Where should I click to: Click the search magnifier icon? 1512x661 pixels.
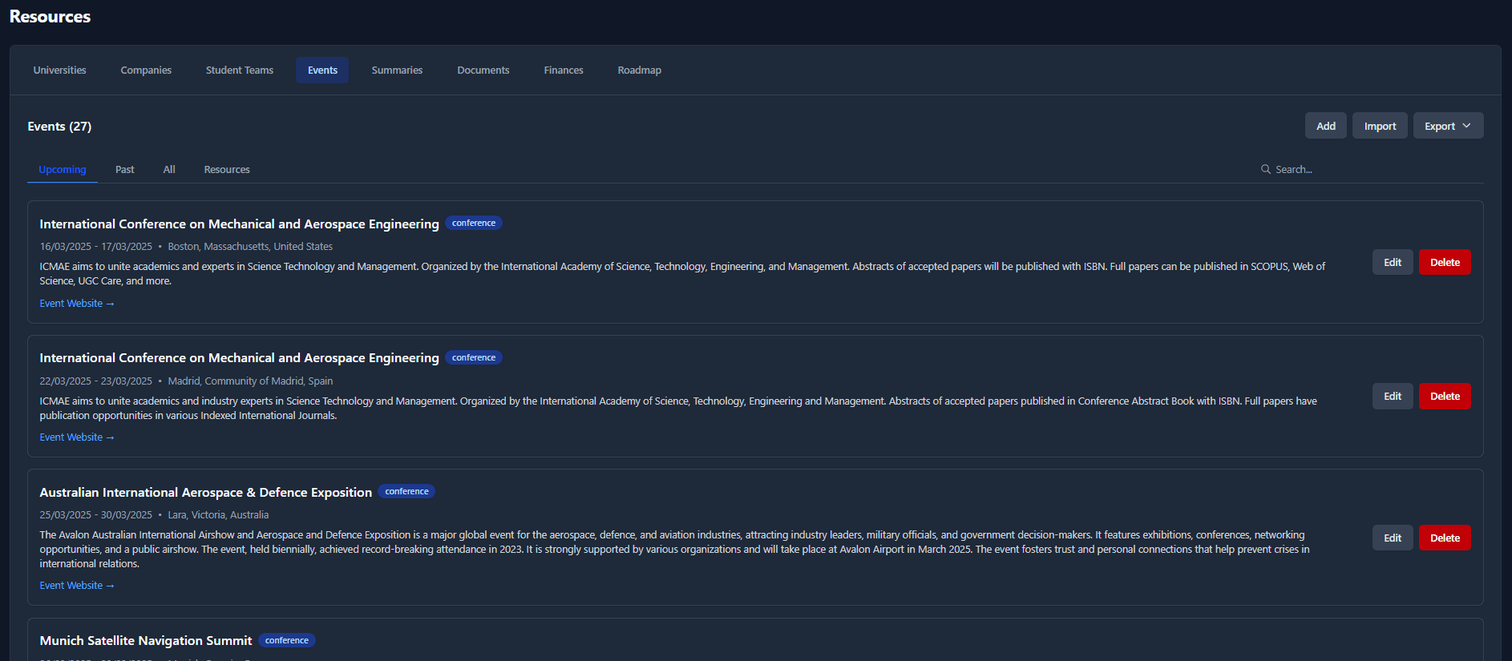tap(1265, 169)
